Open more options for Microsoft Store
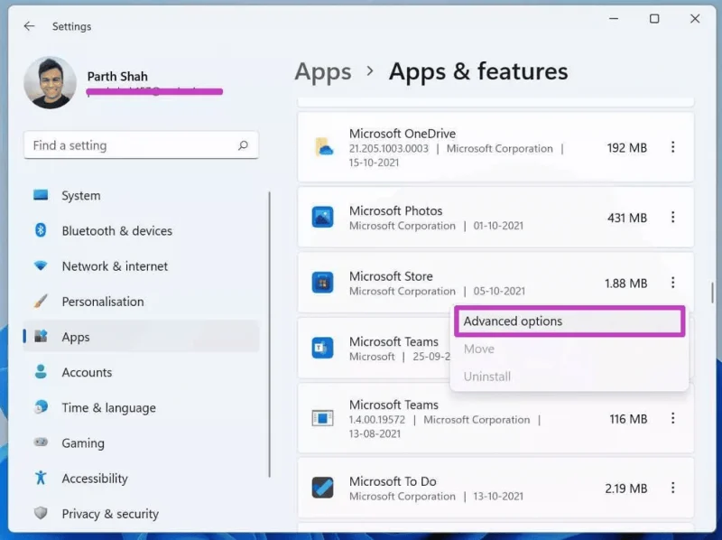 pos(672,283)
